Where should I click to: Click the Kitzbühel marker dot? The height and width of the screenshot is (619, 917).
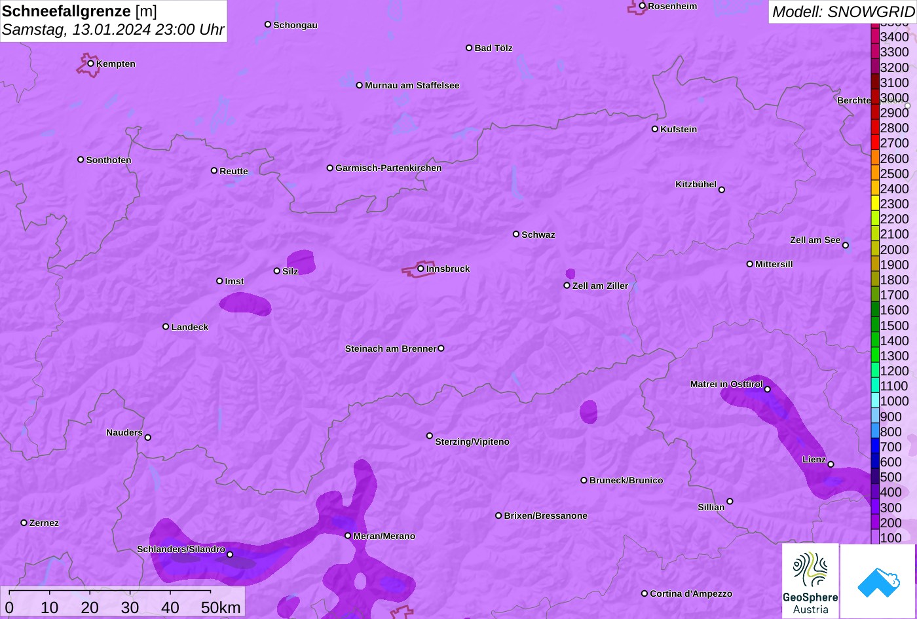click(721, 190)
